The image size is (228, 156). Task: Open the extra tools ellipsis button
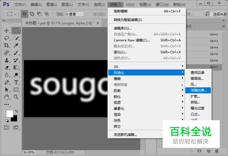[x=7, y=104]
